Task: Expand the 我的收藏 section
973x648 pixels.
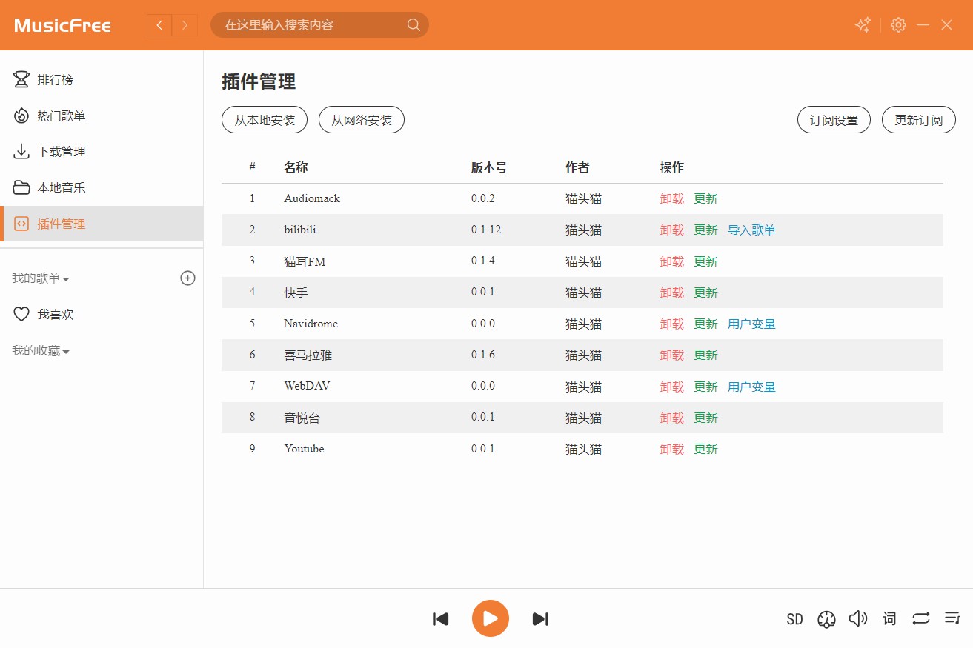Action: (x=41, y=351)
